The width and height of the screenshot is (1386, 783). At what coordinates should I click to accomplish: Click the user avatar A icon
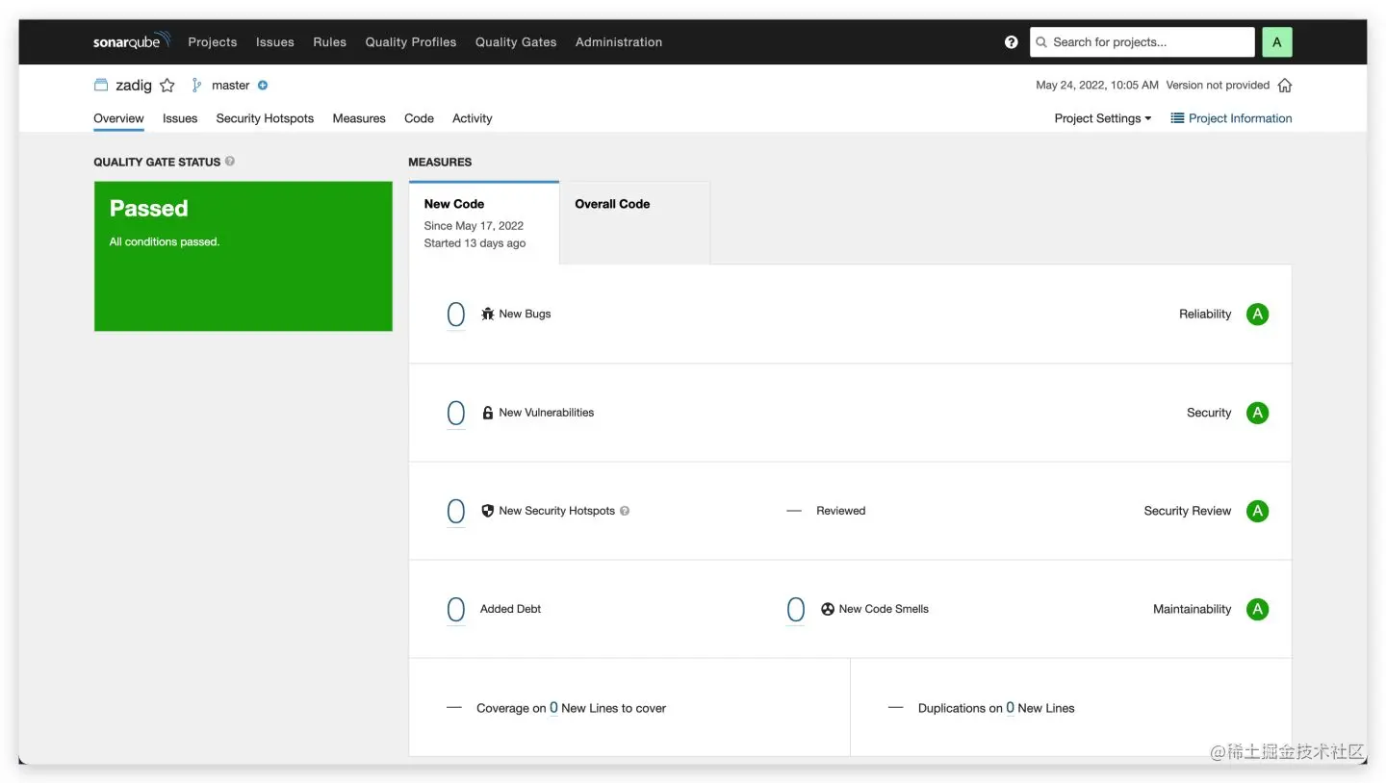1277,42
